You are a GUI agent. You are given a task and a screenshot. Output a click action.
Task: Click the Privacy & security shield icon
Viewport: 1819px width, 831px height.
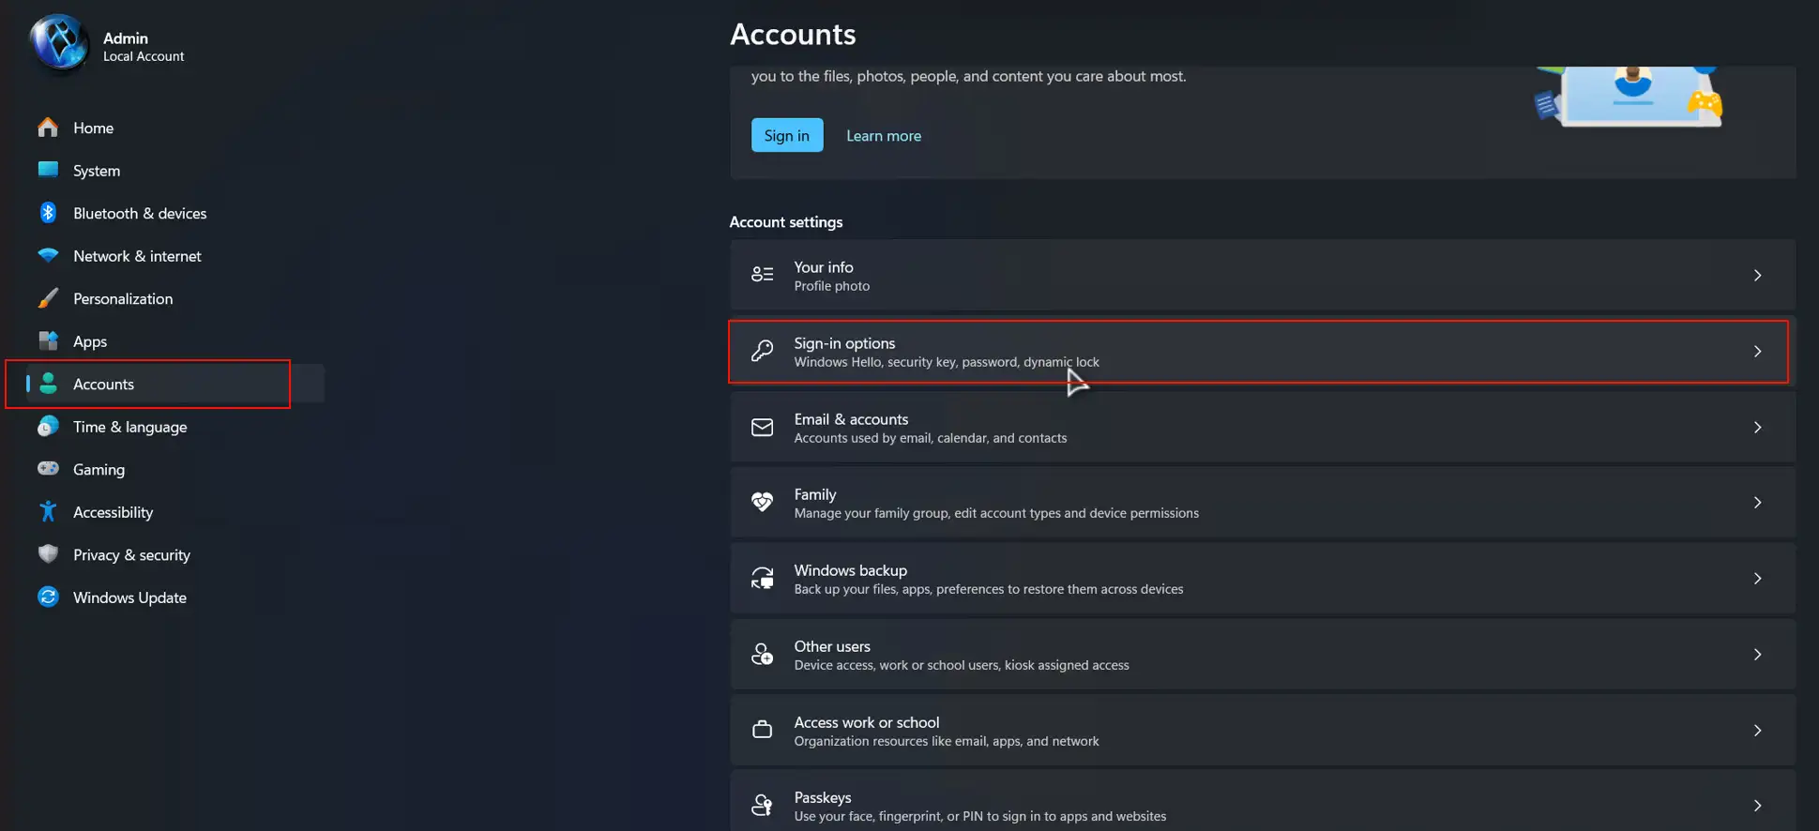[48, 554]
